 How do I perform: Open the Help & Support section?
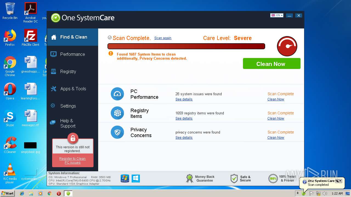[x=72, y=123]
